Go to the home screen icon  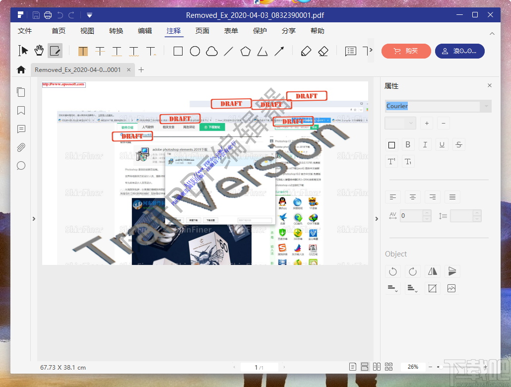tap(21, 69)
